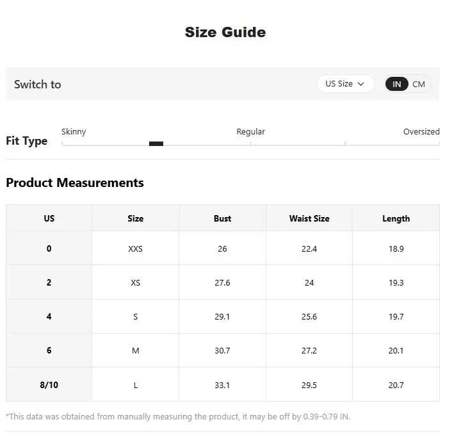452x438 pixels.
Task: Select the XXS size row
Action: coord(136,248)
